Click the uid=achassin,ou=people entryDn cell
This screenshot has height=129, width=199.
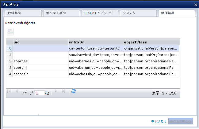point(96,74)
